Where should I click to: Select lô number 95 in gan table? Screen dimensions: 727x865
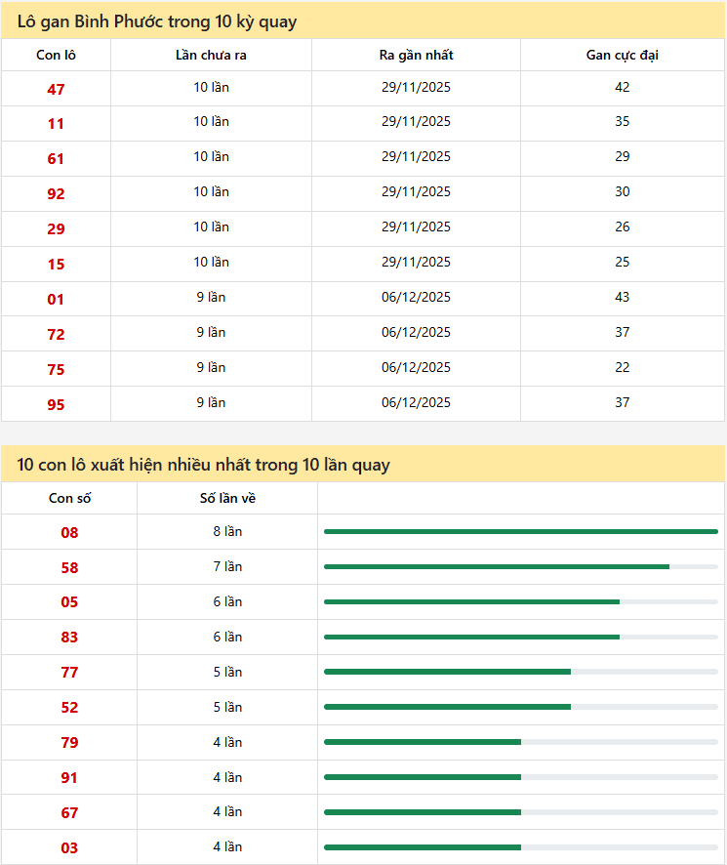(x=56, y=404)
